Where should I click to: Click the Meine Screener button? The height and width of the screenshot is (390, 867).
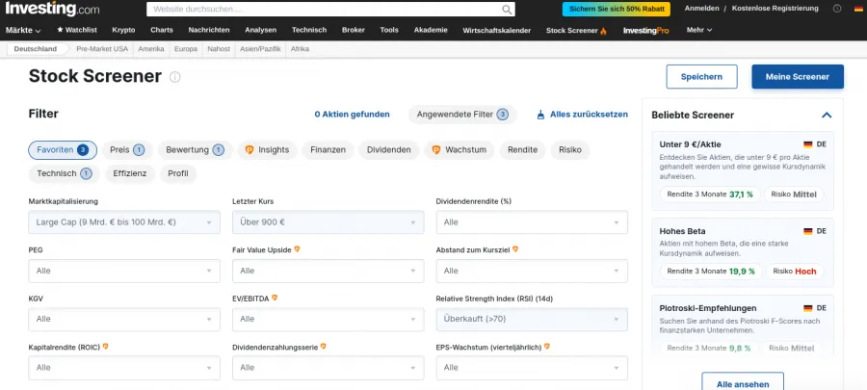tap(798, 77)
